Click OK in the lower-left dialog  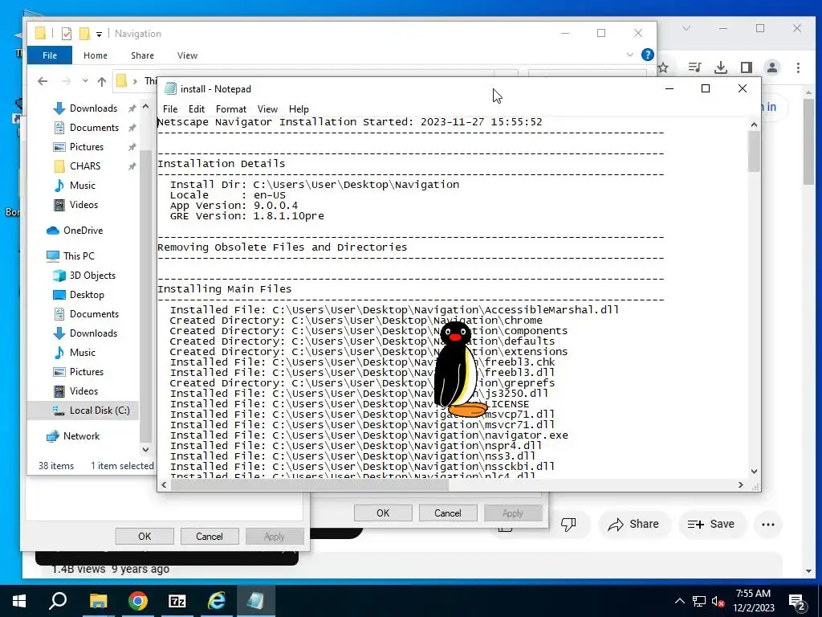pos(144,536)
